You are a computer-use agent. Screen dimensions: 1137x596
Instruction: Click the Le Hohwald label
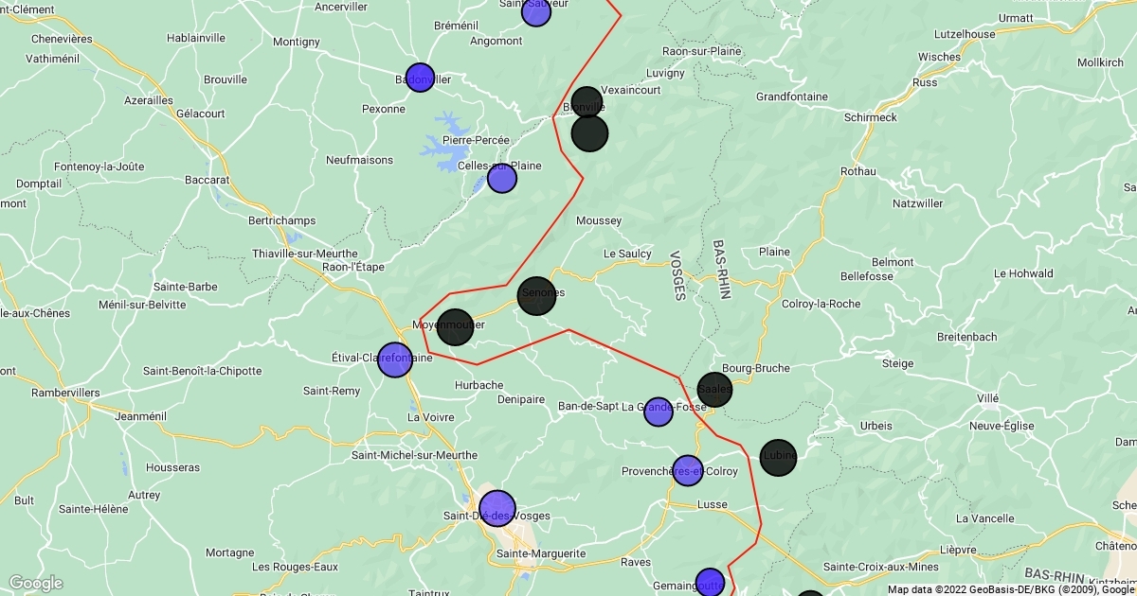pos(1023,273)
